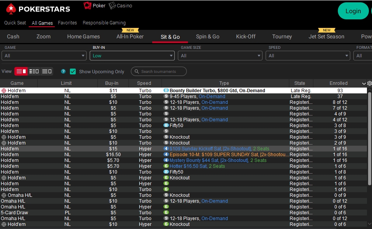Viewport: 372px width, 229px height.
Task: Open Episode 10-M $109 SUPER SUNDAY Sat link
Action: [x=229, y=154]
